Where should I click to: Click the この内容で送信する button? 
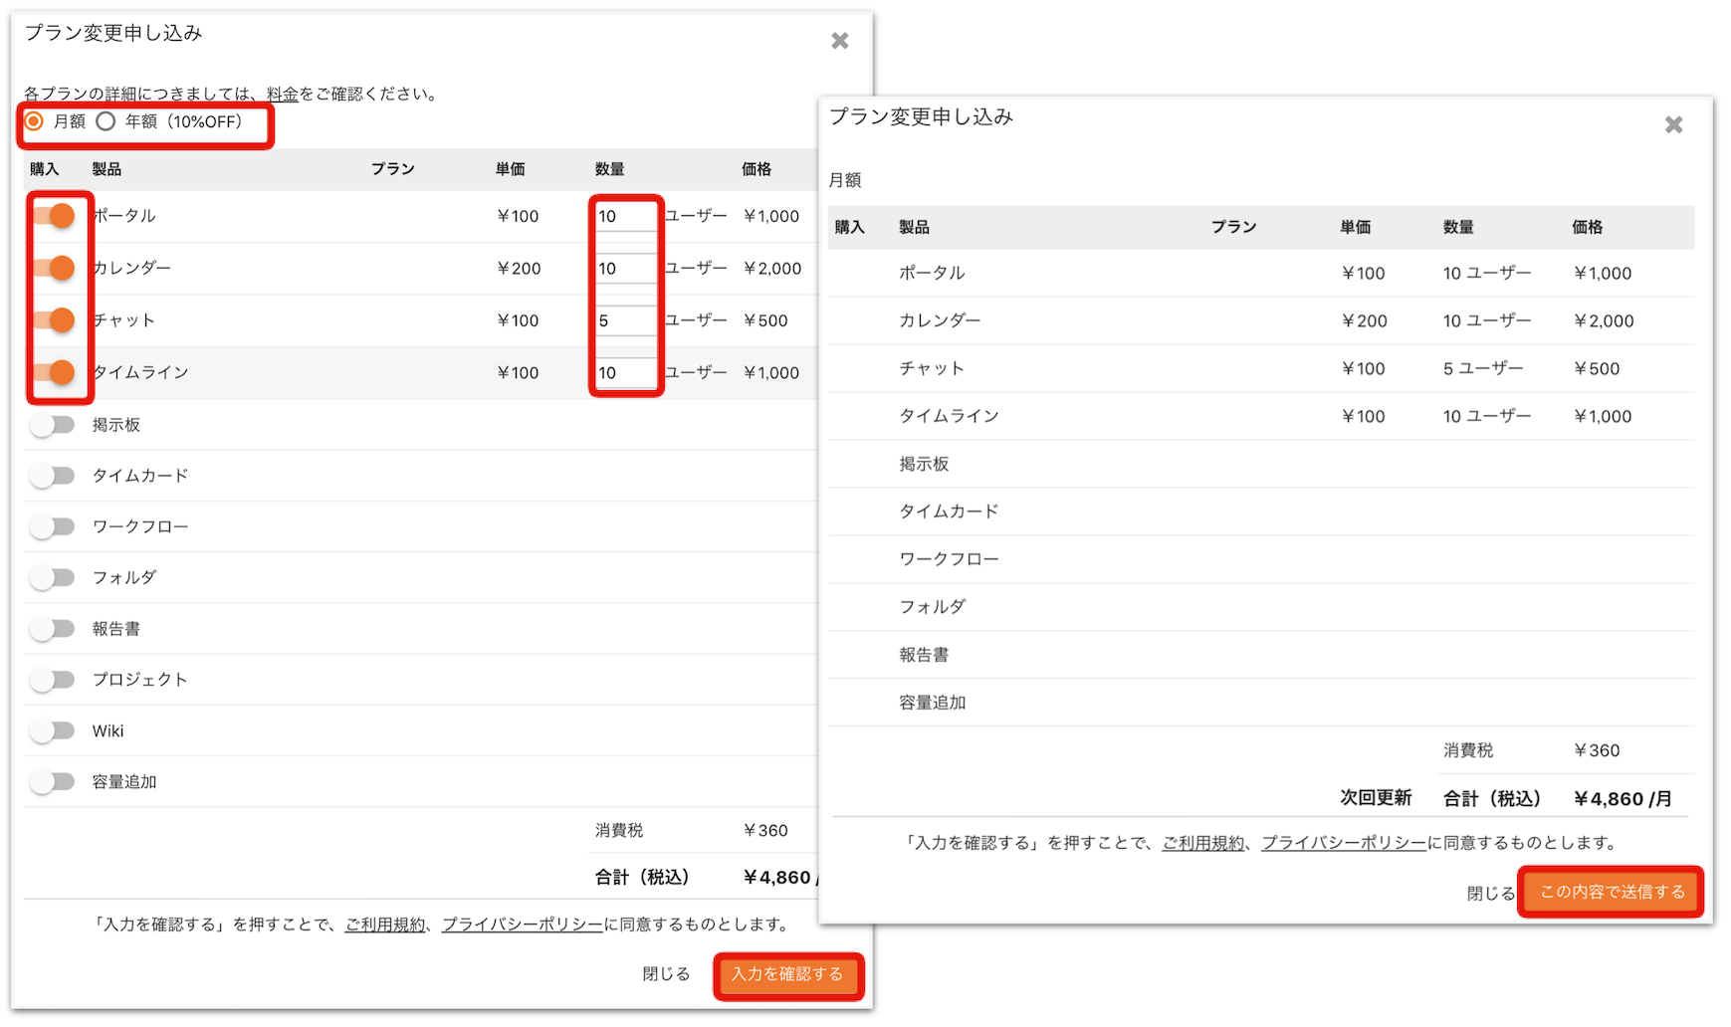pos(1612,892)
